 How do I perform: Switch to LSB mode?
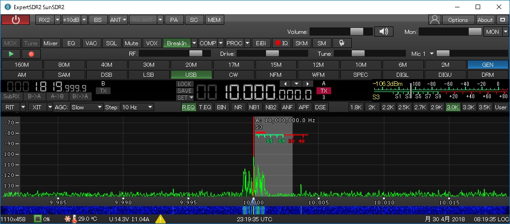(x=149, y=75)
